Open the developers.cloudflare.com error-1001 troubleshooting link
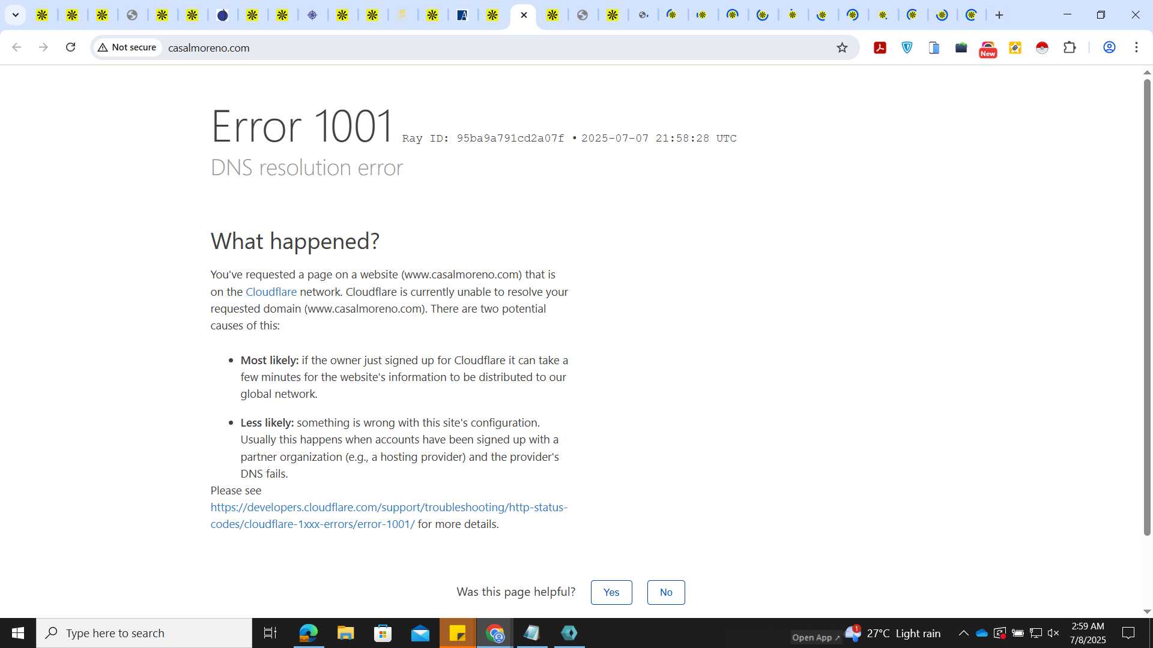Image resolution: width=1153 pixels, height=648 pixels. [389, 515]
